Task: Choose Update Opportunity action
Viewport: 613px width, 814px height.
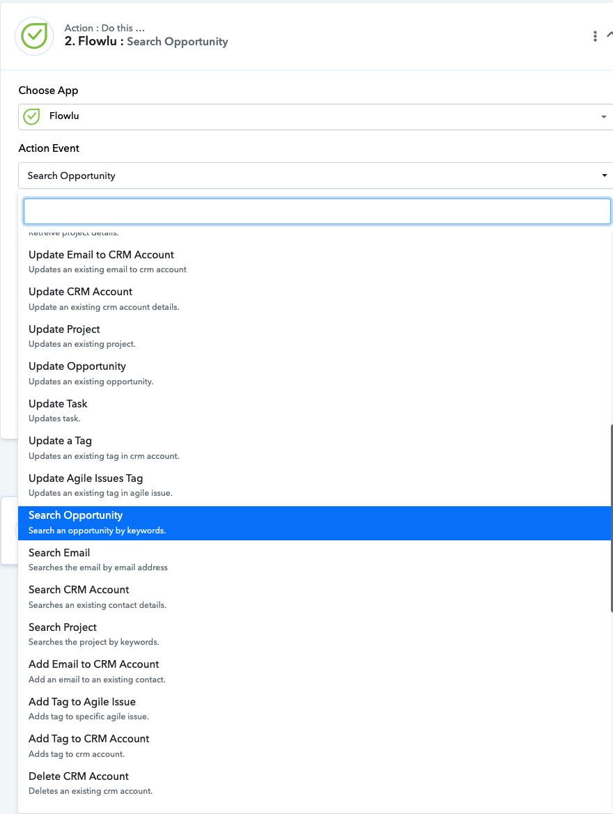Action: 314,373
